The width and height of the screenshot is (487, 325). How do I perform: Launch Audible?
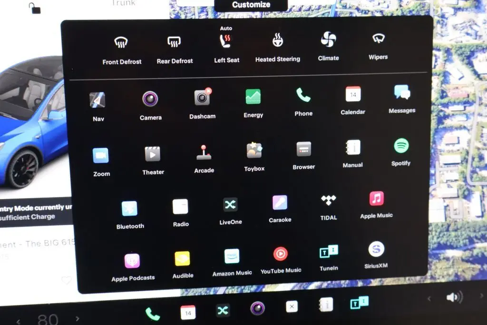coord(183,265)
